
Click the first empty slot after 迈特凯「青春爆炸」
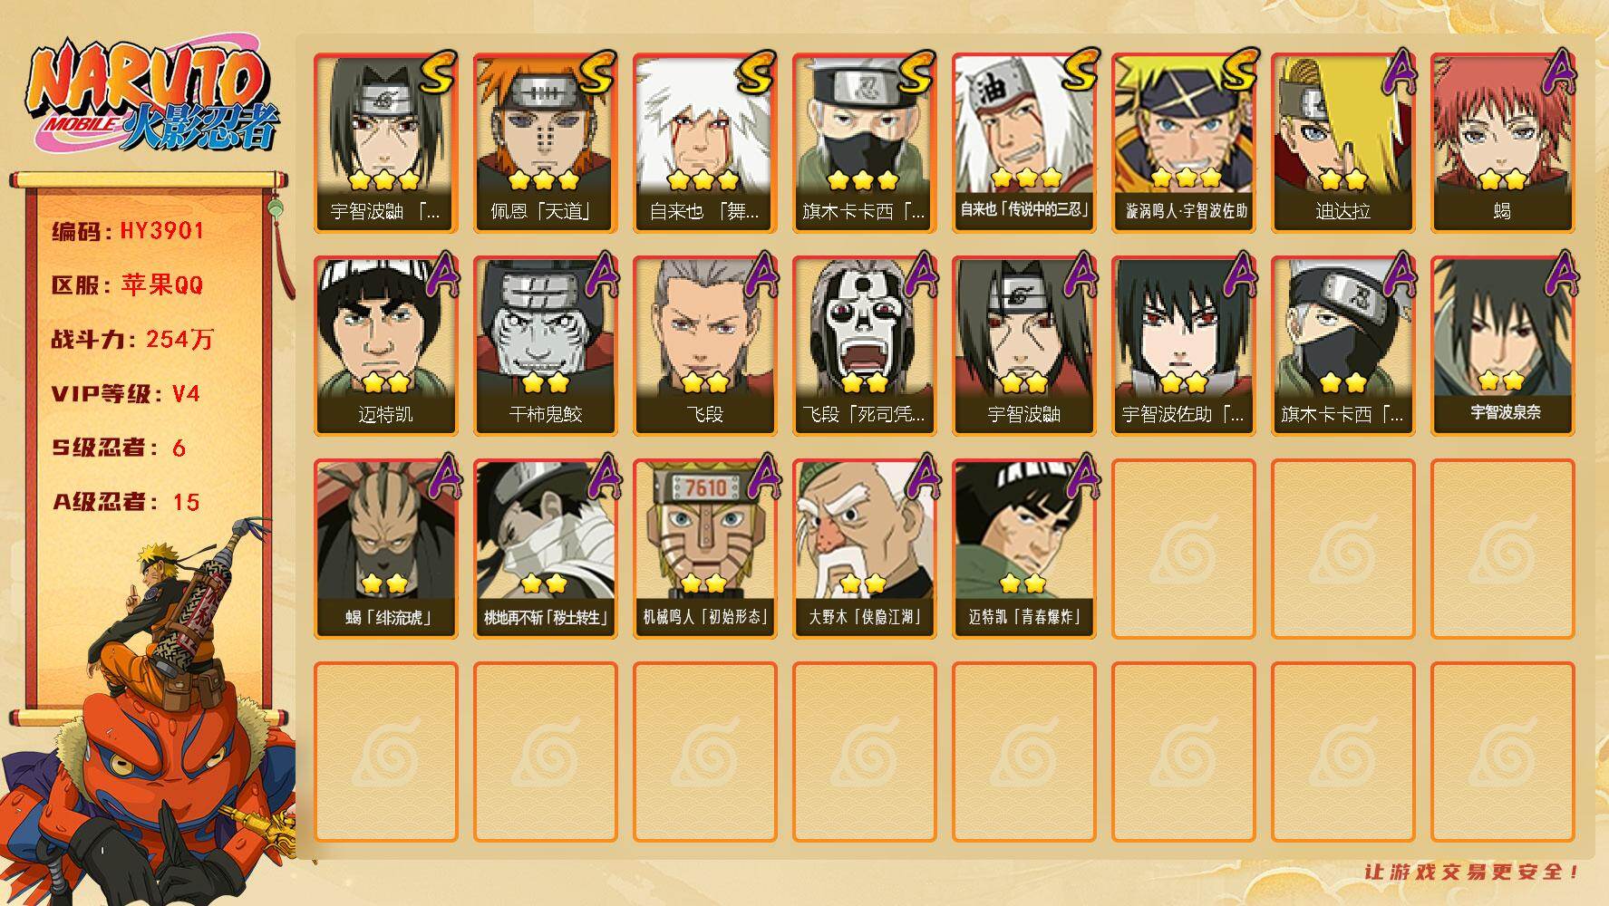(x=1183, y=549)
